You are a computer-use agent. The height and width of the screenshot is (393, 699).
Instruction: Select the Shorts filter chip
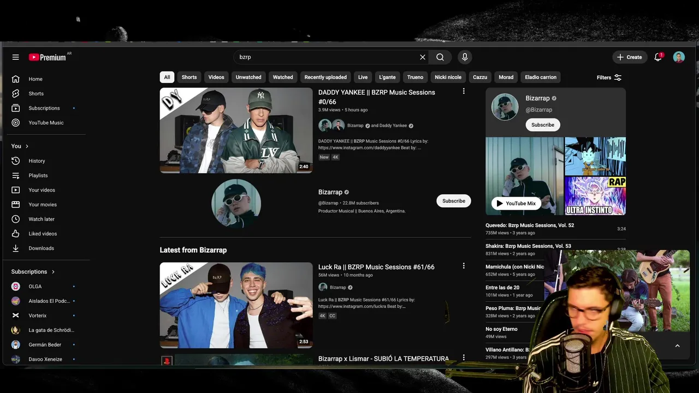click(189, 77)
